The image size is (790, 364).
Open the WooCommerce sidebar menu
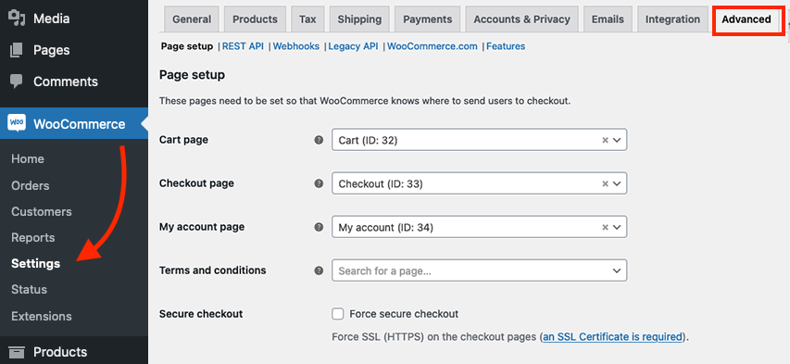[74, 123]
